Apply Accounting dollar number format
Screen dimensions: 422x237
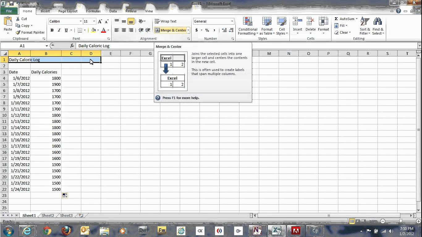point(196,30)
